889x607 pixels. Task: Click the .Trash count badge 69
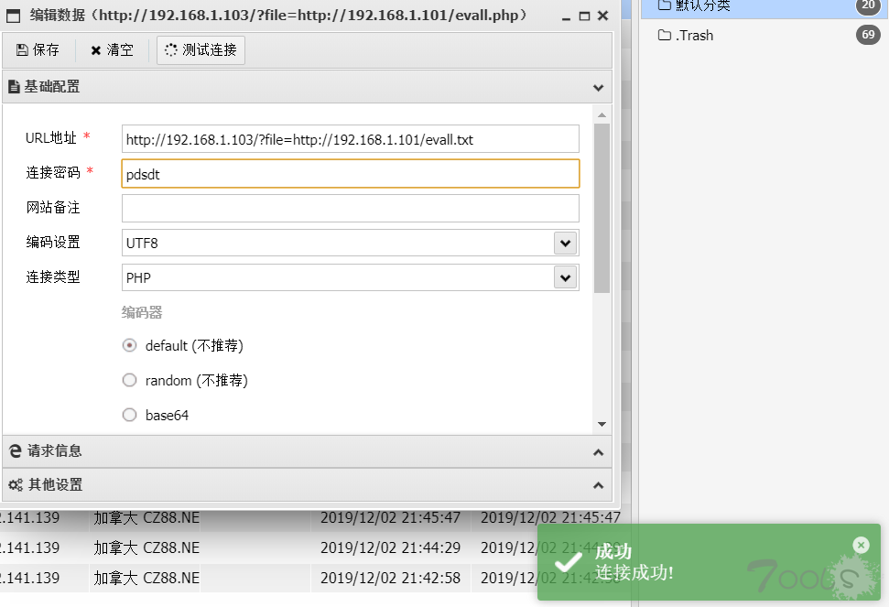coord(868,35)
